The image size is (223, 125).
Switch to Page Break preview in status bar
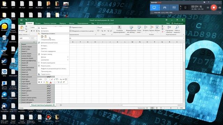pyautogui.click(x=161, y=108)
